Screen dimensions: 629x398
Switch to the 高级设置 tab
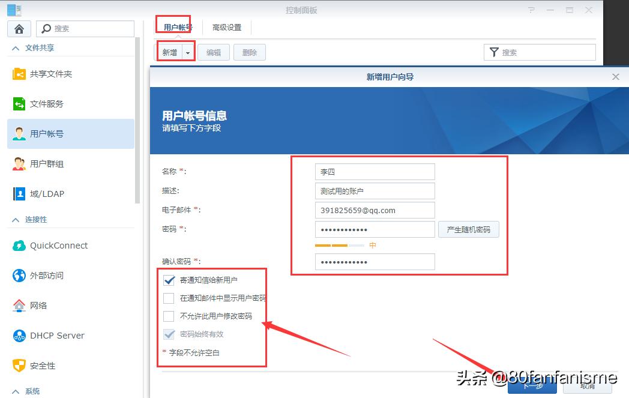point(226,26)
